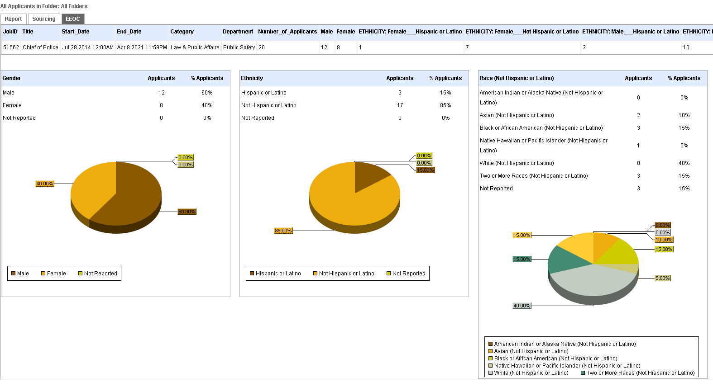Click the 10% value in Race table
713x387 pixels.
(684, 115)
